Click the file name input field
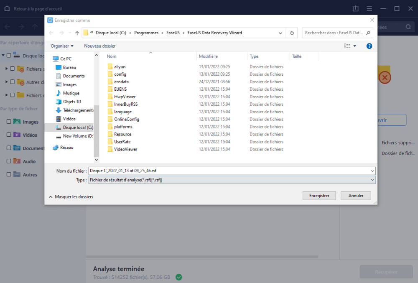Screen dimensions: 418x283 click(229, 171)
